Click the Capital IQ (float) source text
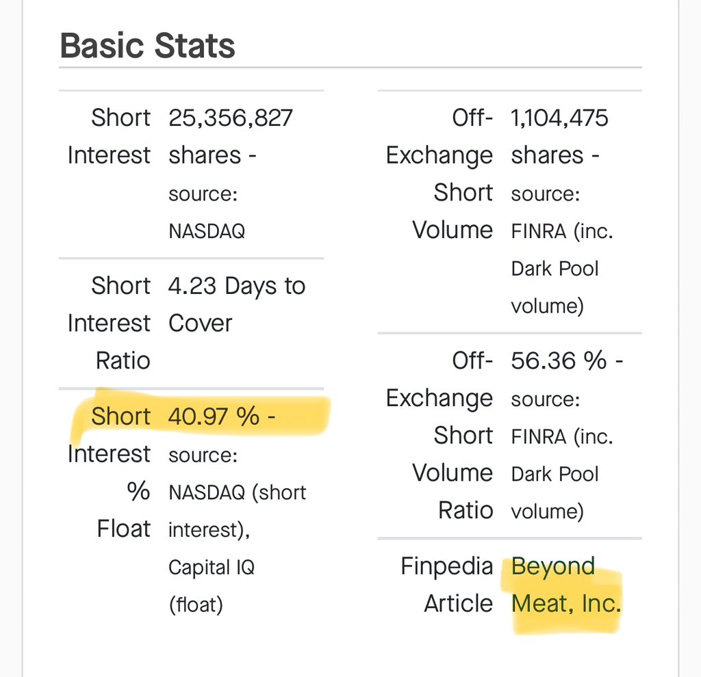Image resolution: width=701 pixels, height=677 pixels. [212, 586]
